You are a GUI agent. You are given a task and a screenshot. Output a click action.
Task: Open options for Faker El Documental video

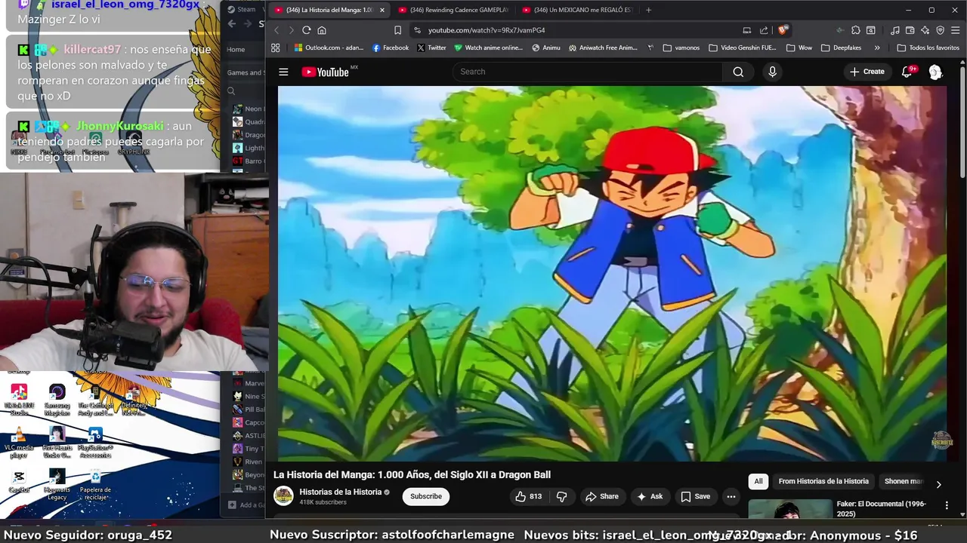pos(947,505)
